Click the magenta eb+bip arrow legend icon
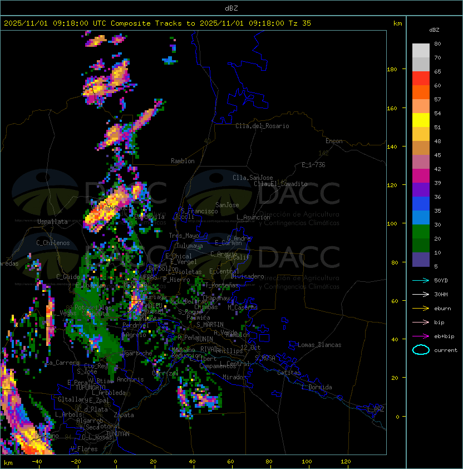Screen dimensions: 463x469 [421, 336]
